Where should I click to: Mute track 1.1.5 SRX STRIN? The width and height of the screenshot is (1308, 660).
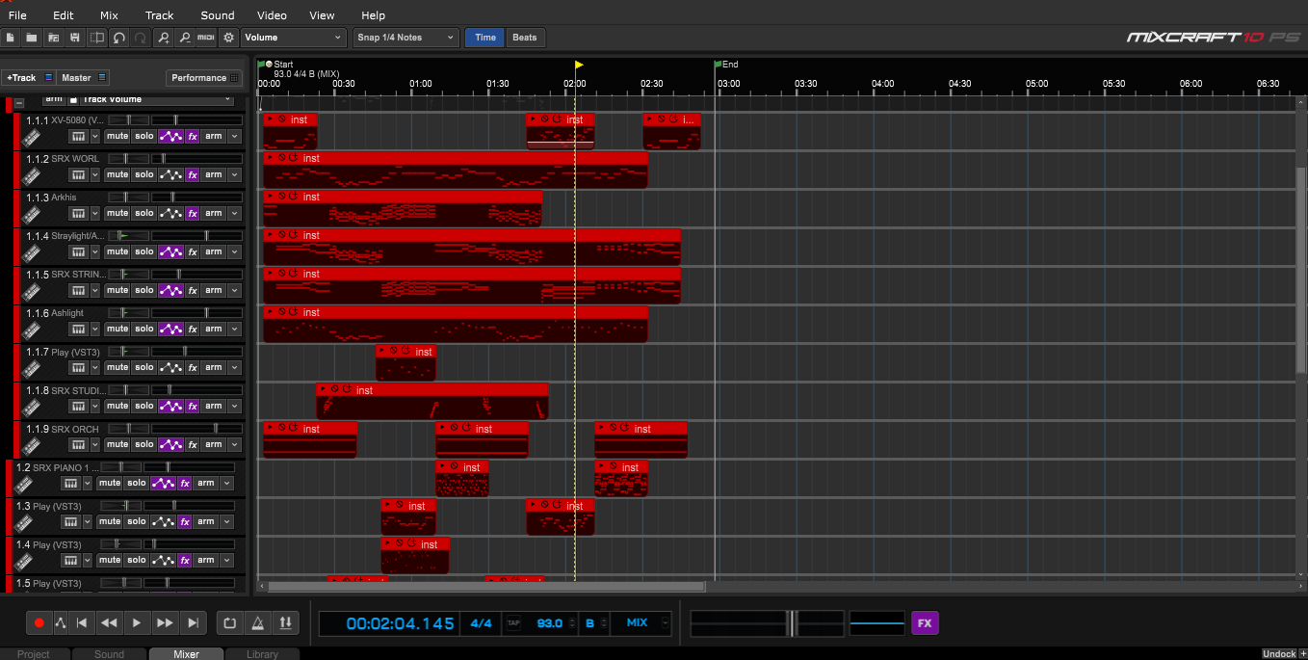(x=118, y=290)
